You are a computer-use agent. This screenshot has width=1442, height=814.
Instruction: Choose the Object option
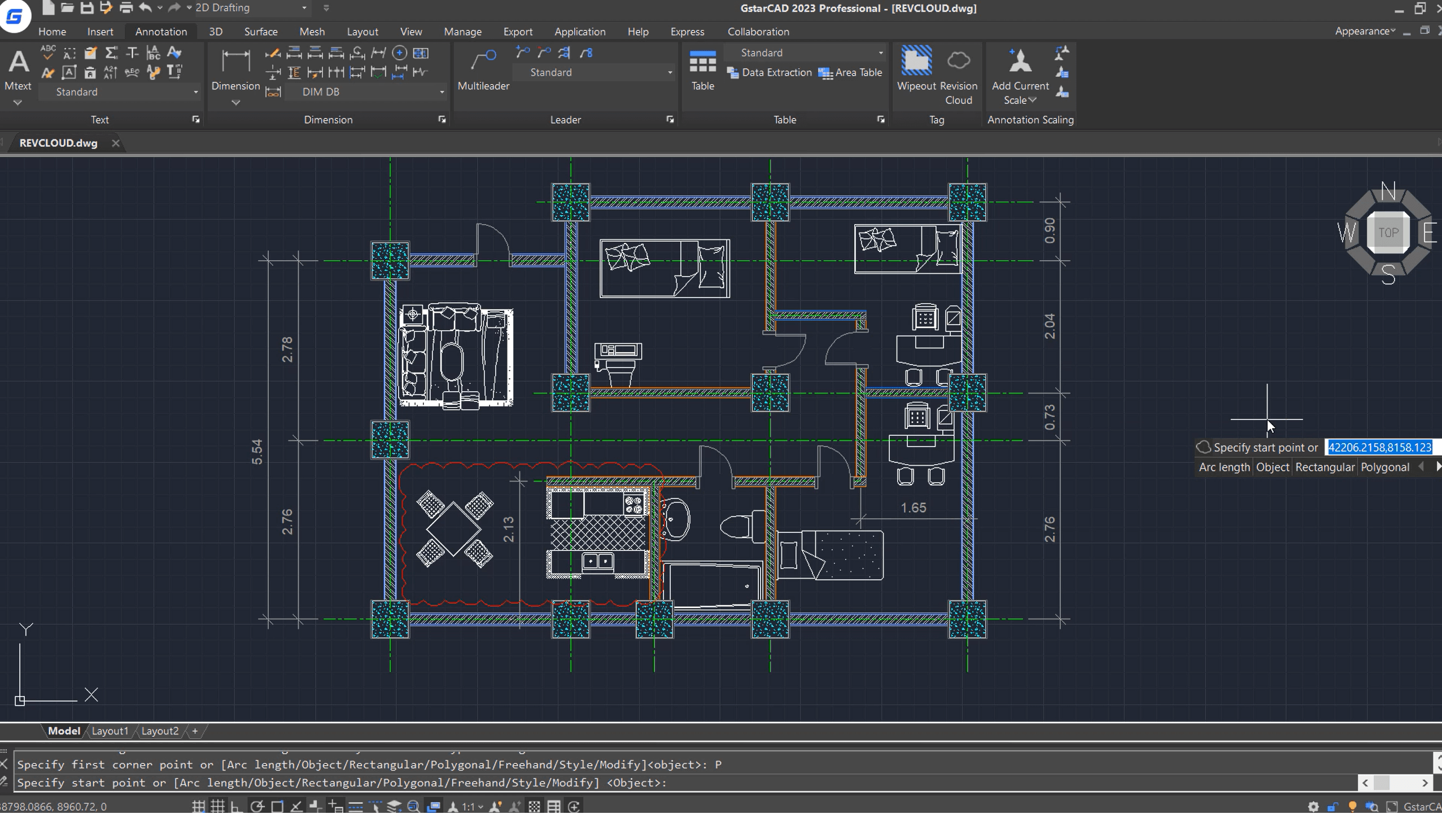tap(1272, 467)
